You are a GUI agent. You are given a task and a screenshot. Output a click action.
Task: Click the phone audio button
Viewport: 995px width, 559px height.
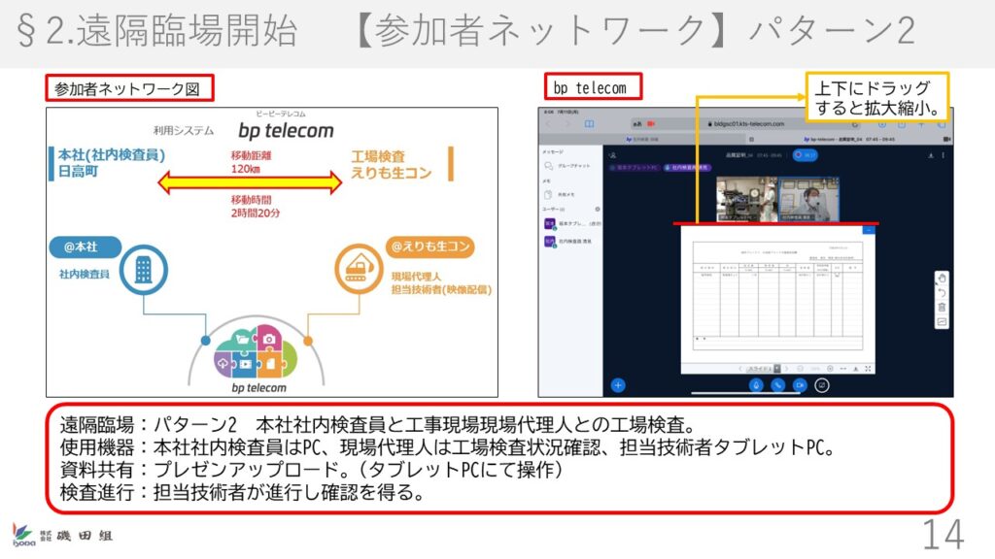pyautogui.click(x=777, y=384)
